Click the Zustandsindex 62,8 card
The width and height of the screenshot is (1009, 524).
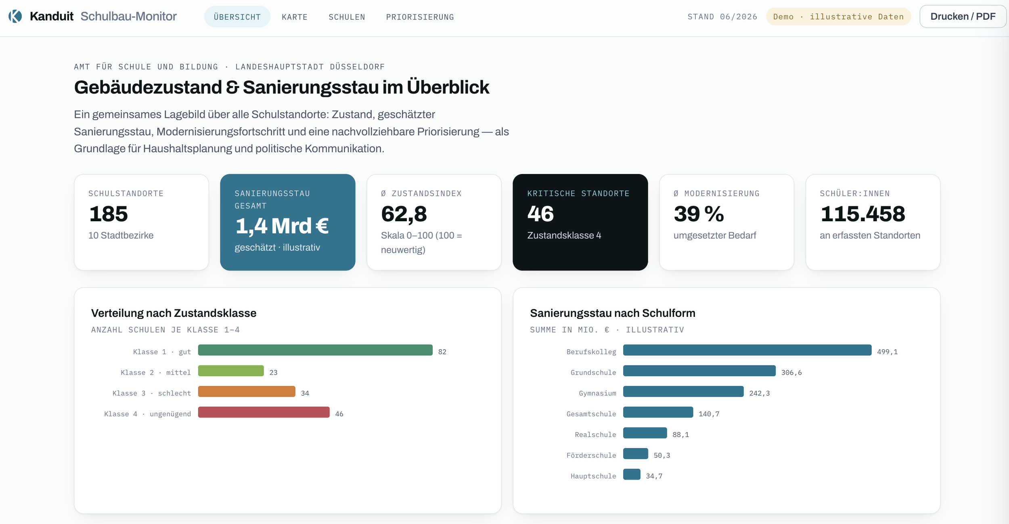click(x=434, y=222)
